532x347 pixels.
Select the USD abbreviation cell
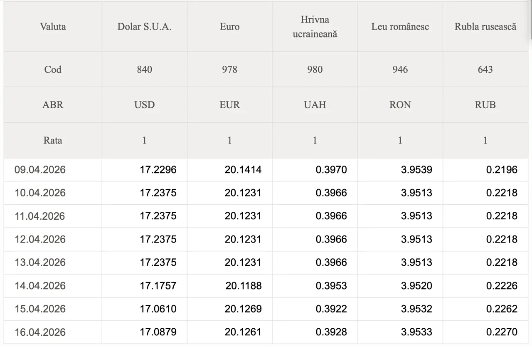coord(144,104)
